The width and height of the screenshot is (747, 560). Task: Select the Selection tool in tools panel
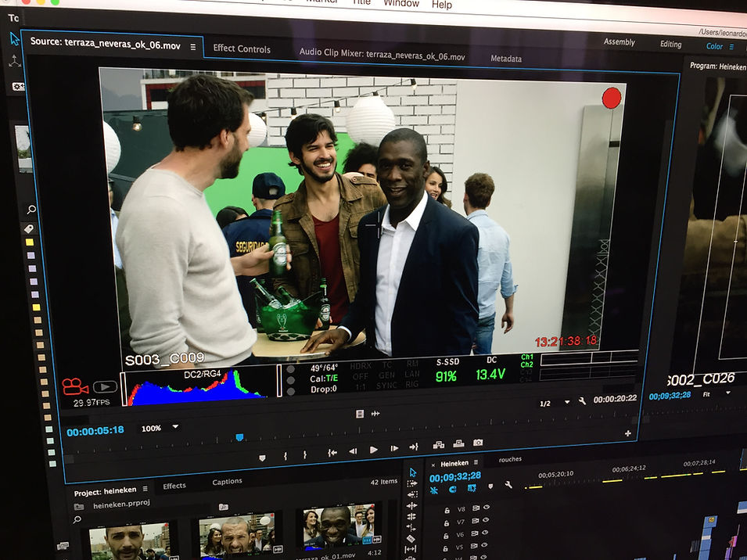(x=412, y=472)
